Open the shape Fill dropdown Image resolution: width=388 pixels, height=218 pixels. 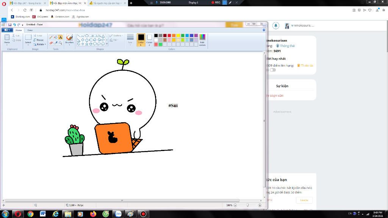114,40
